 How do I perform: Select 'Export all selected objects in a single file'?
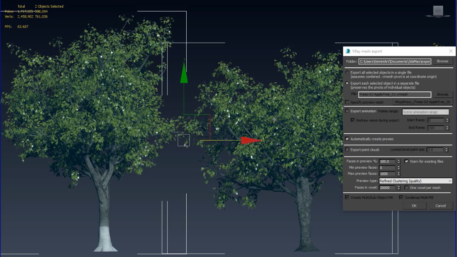(347, 72)
